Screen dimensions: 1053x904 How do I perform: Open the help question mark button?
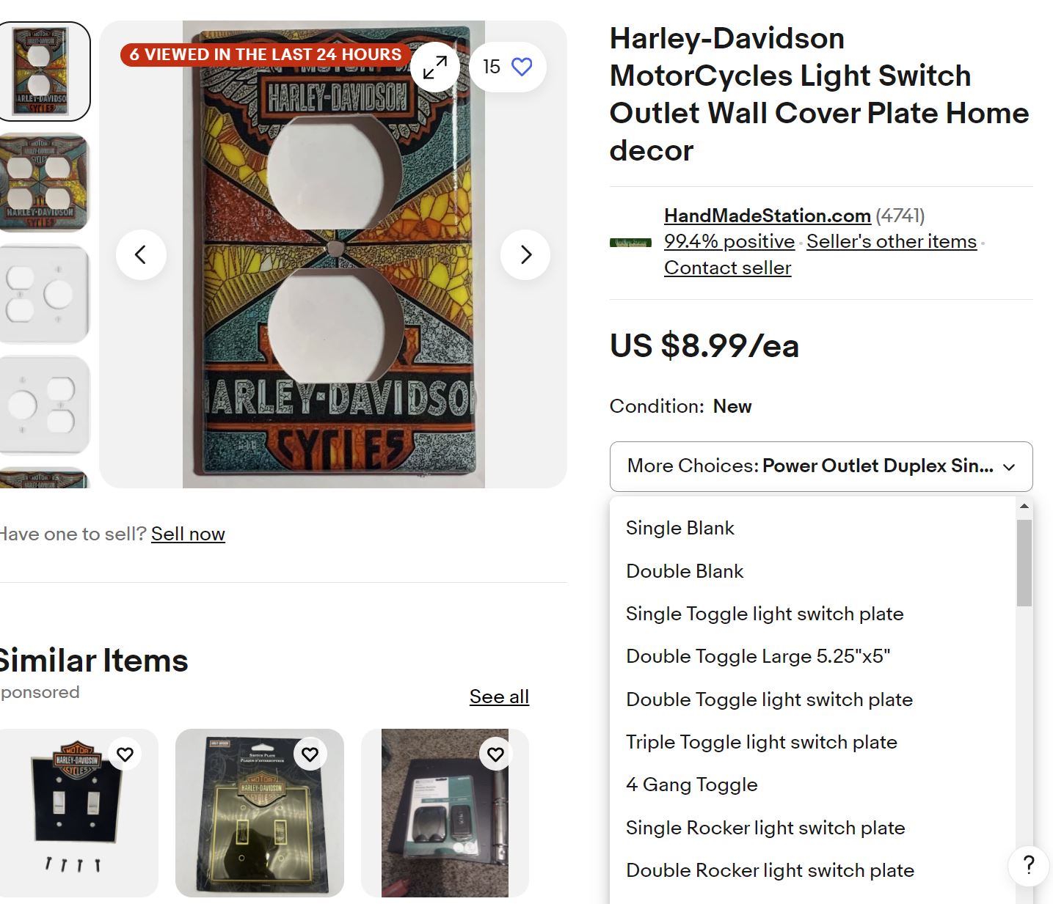point(1029,866)
